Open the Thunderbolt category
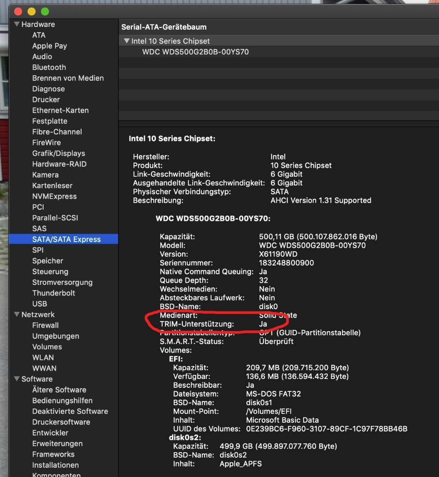This screenshot has height=477, width=439. 54,293
